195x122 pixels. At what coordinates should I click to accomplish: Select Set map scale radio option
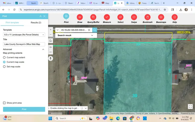coord(4,66)
